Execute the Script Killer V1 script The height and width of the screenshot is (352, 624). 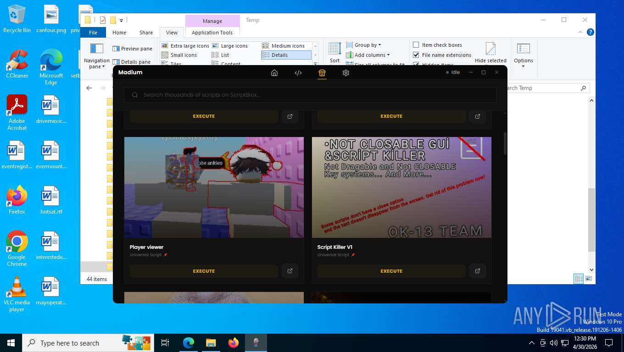click(x=391, y=271)
